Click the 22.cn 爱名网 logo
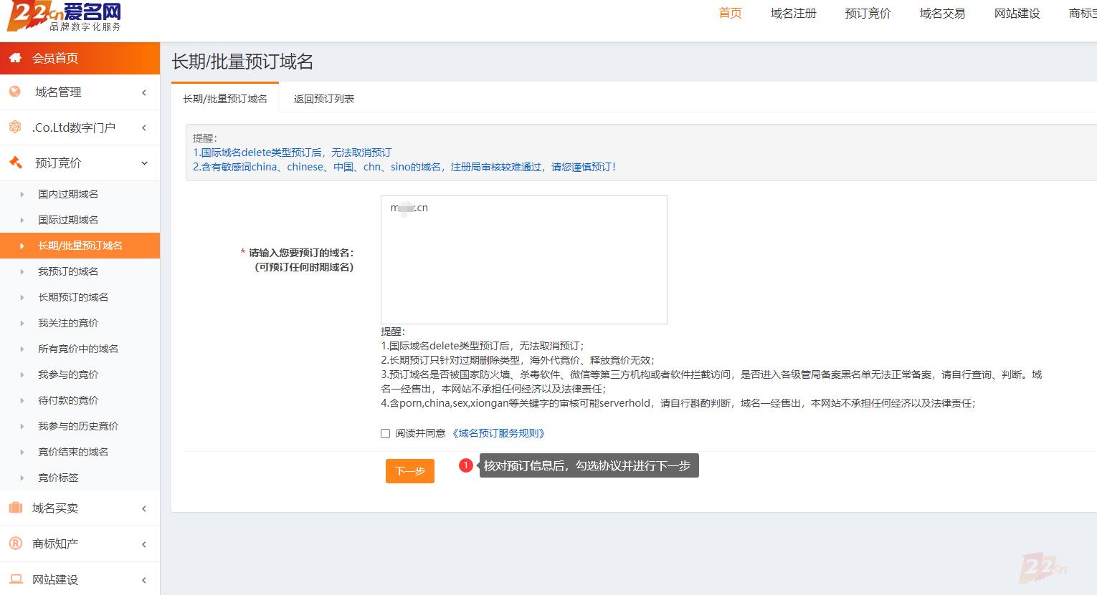This screenshot has height=595, width=1097. 64,16
